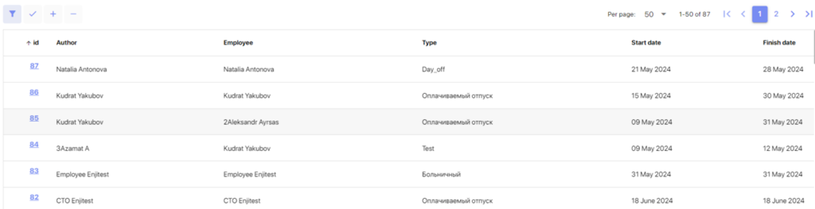Click the Employee column header

point(238,43)
